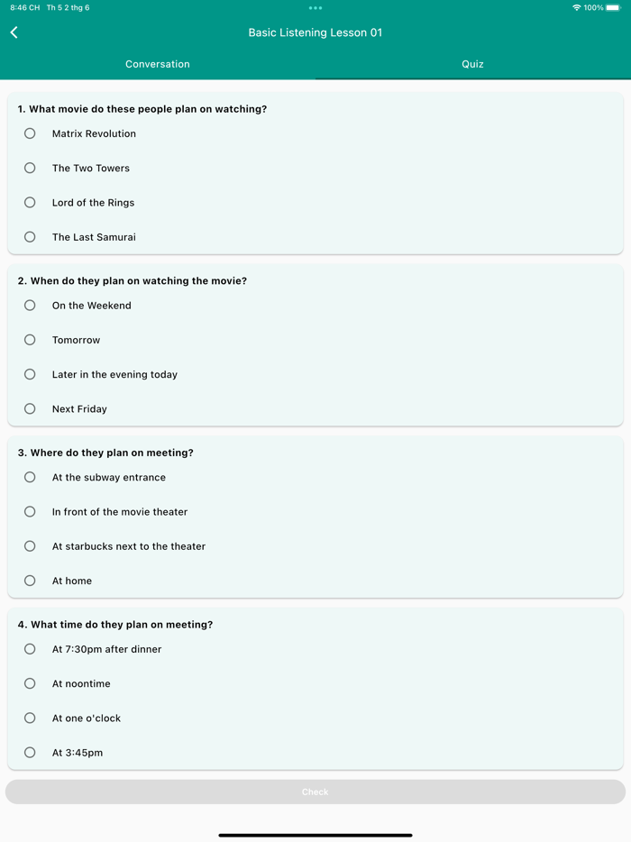Tap the home indicator bar at bottom

point(315,834)
